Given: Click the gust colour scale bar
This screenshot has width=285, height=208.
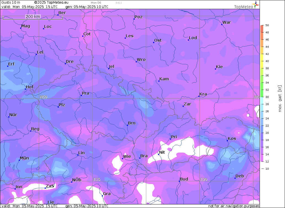Looking at the screenshot, I should (262, 93).
